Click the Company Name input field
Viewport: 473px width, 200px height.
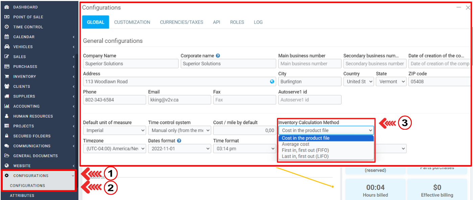[131, 64]
